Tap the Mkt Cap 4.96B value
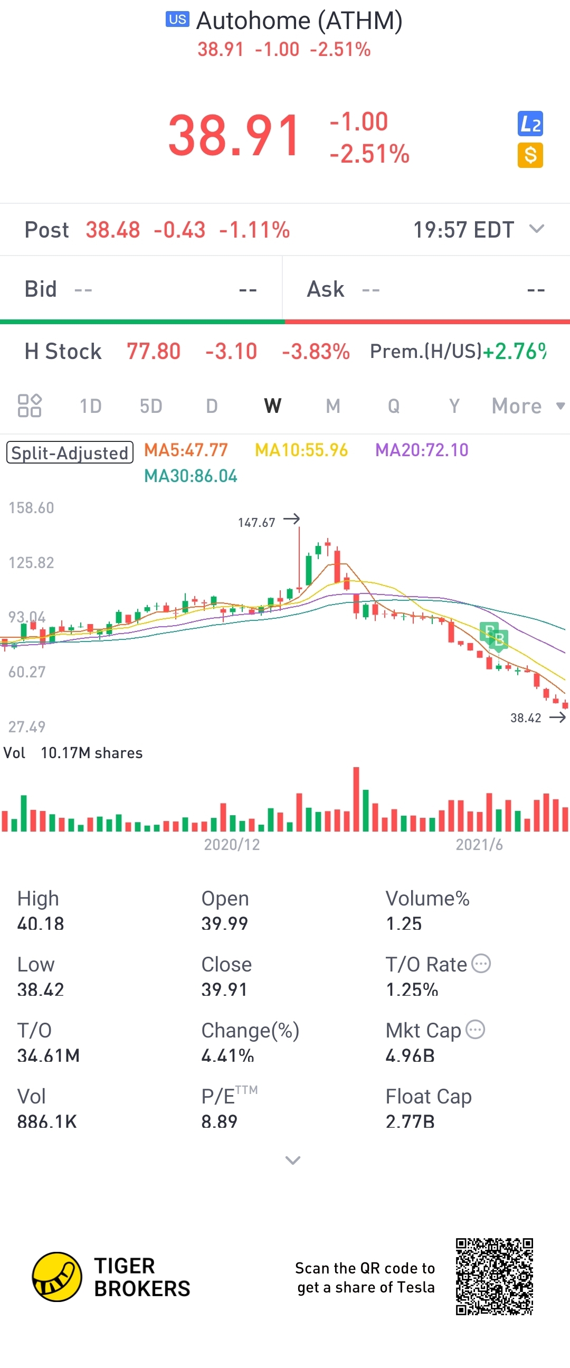The width and height of the screenshot is (570, 1368). (410, 1055)
